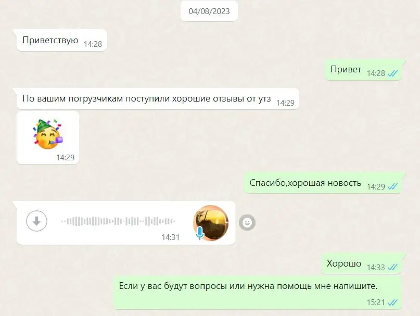Viewport: 420px width, 316px height.
Task: Click read checkmarks on 'Спасибо,хорошая новость'
Action: click(x=393, y=186)
